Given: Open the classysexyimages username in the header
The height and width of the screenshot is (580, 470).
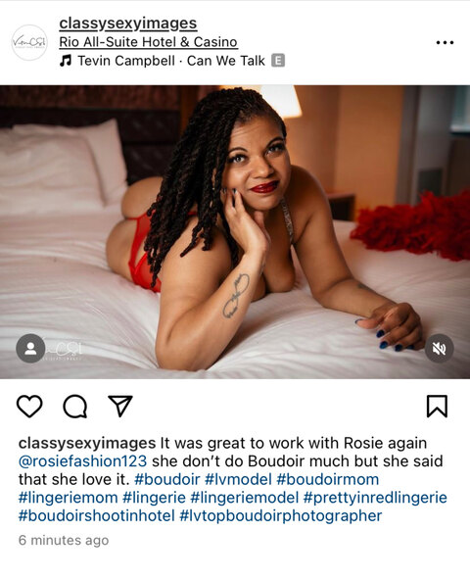Looking at the screenshot, I should coord(128,24).
